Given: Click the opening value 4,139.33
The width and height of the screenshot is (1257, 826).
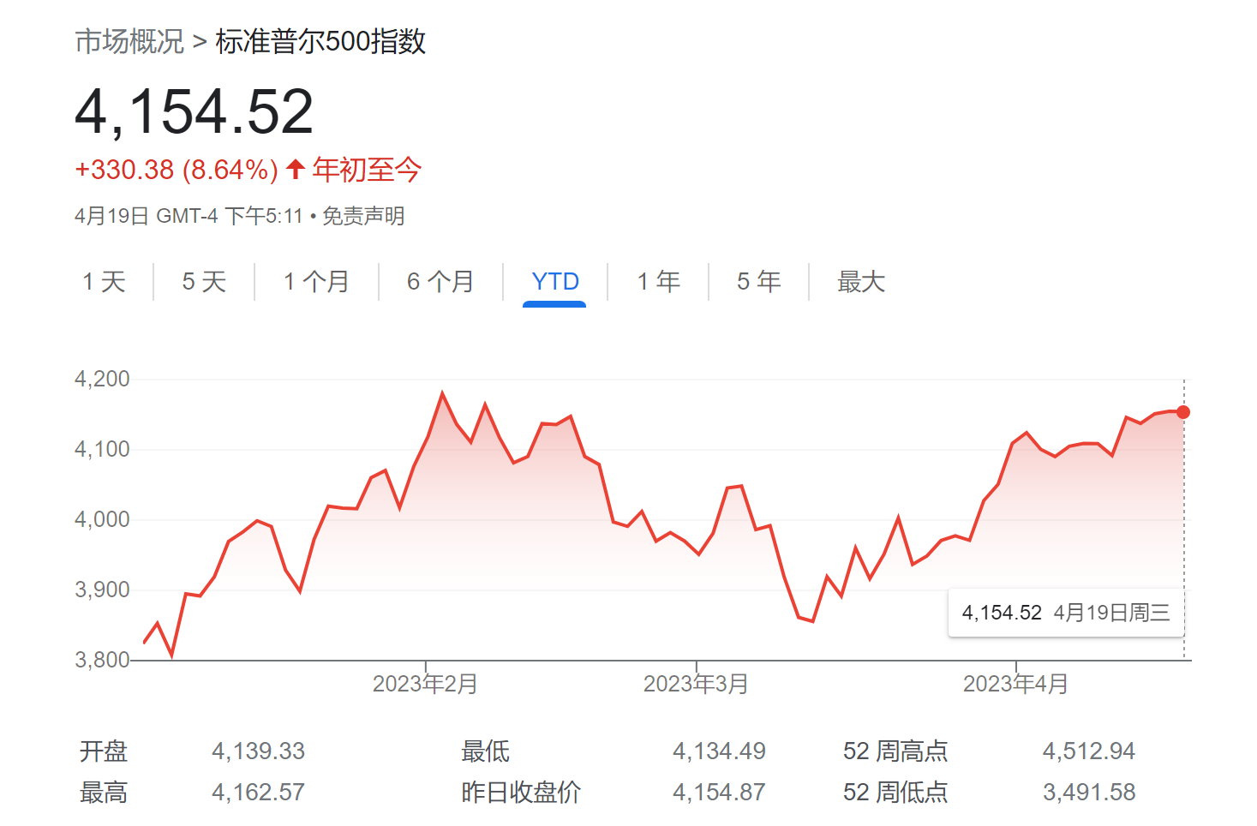Looking at the screenshot, I should [258, 751].
